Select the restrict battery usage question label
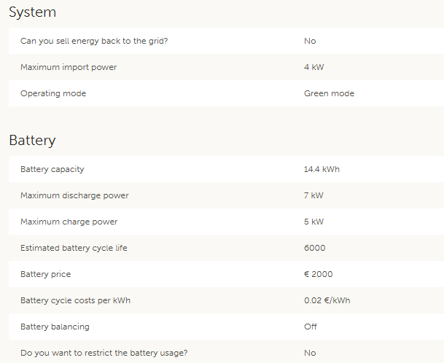This screenshot has height=363, width=444. pos(104,353)
